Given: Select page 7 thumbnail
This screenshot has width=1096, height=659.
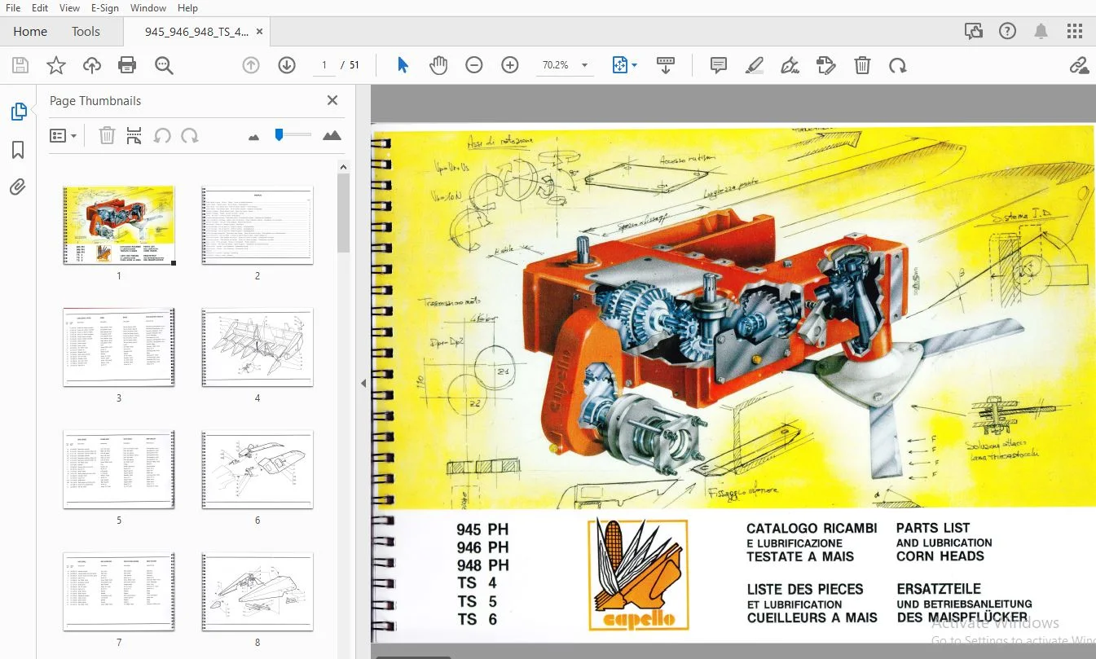Looking at the screenshot, I should [119, 591].
